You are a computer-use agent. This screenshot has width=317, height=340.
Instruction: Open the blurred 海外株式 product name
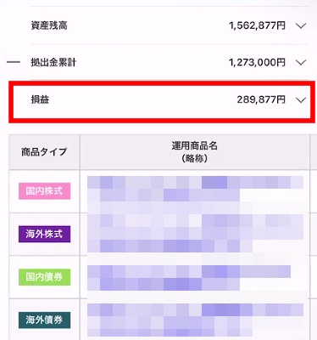click(x=195, y=234)
